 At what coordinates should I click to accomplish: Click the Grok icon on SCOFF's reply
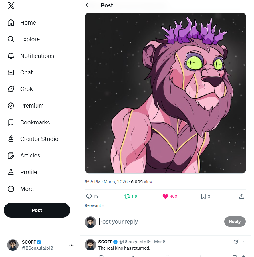(235, 242)
